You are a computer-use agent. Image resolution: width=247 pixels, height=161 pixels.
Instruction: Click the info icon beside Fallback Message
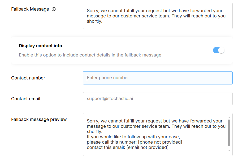pyautogui.click(x=54, y=9)
